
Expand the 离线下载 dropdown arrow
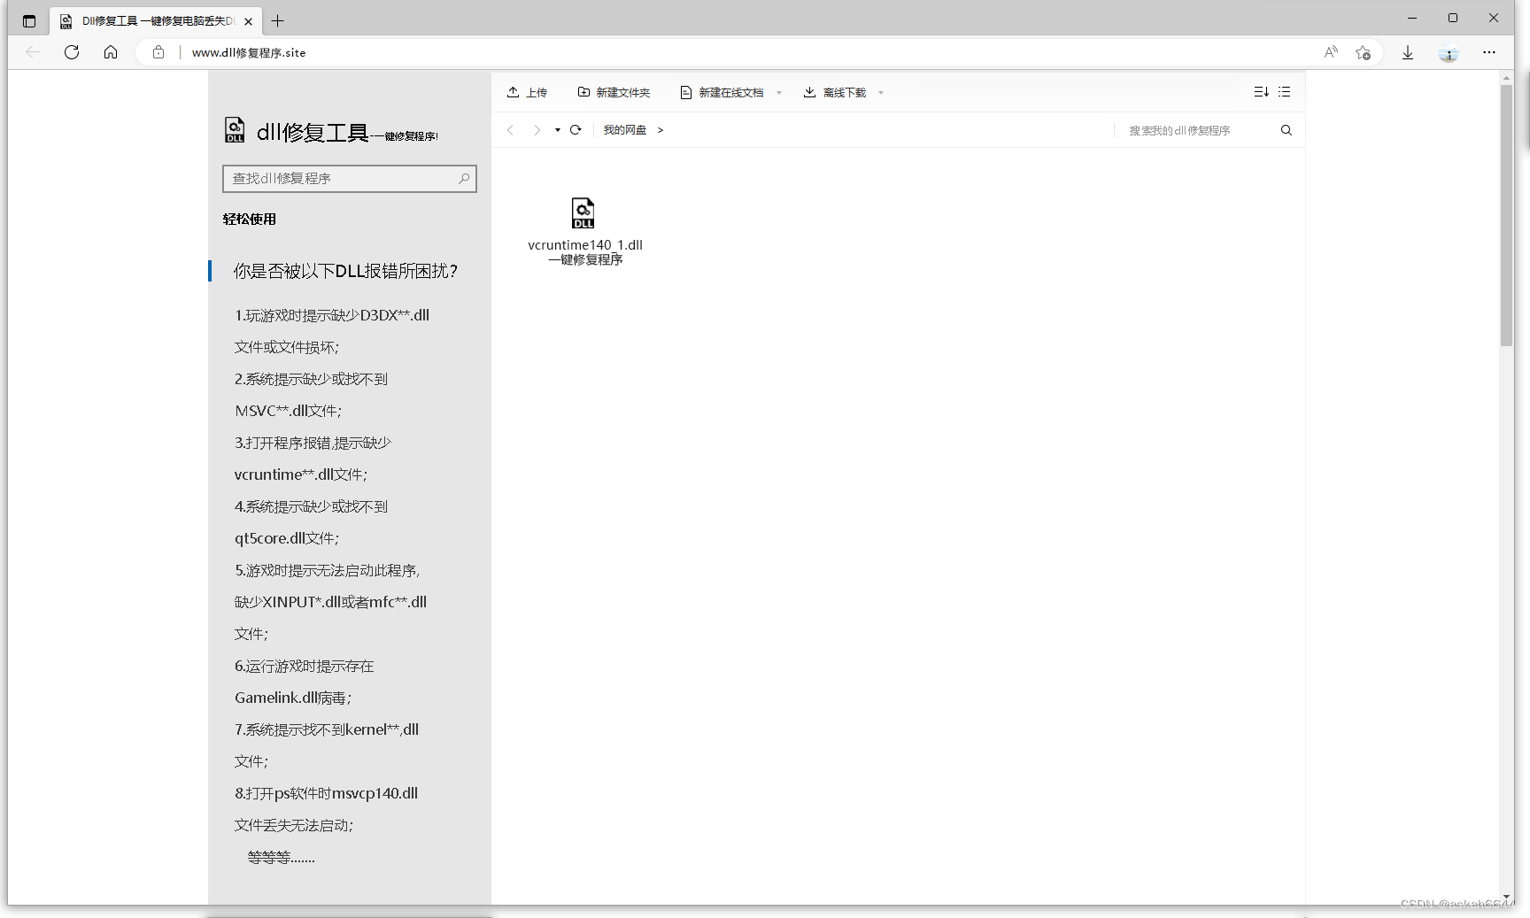pos(881,92)
